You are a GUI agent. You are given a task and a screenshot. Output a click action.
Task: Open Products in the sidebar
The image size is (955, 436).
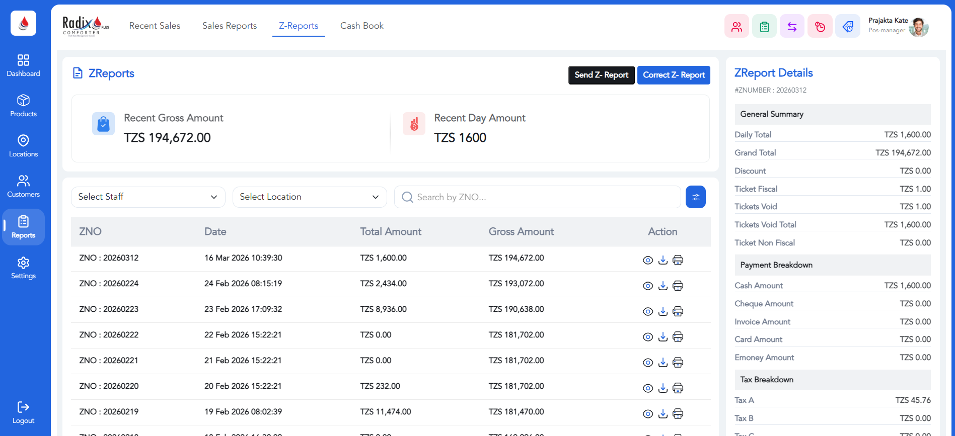click(23, 106)
